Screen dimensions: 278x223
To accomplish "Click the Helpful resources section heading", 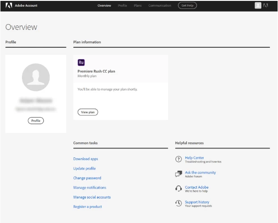I will coord(190,143).
